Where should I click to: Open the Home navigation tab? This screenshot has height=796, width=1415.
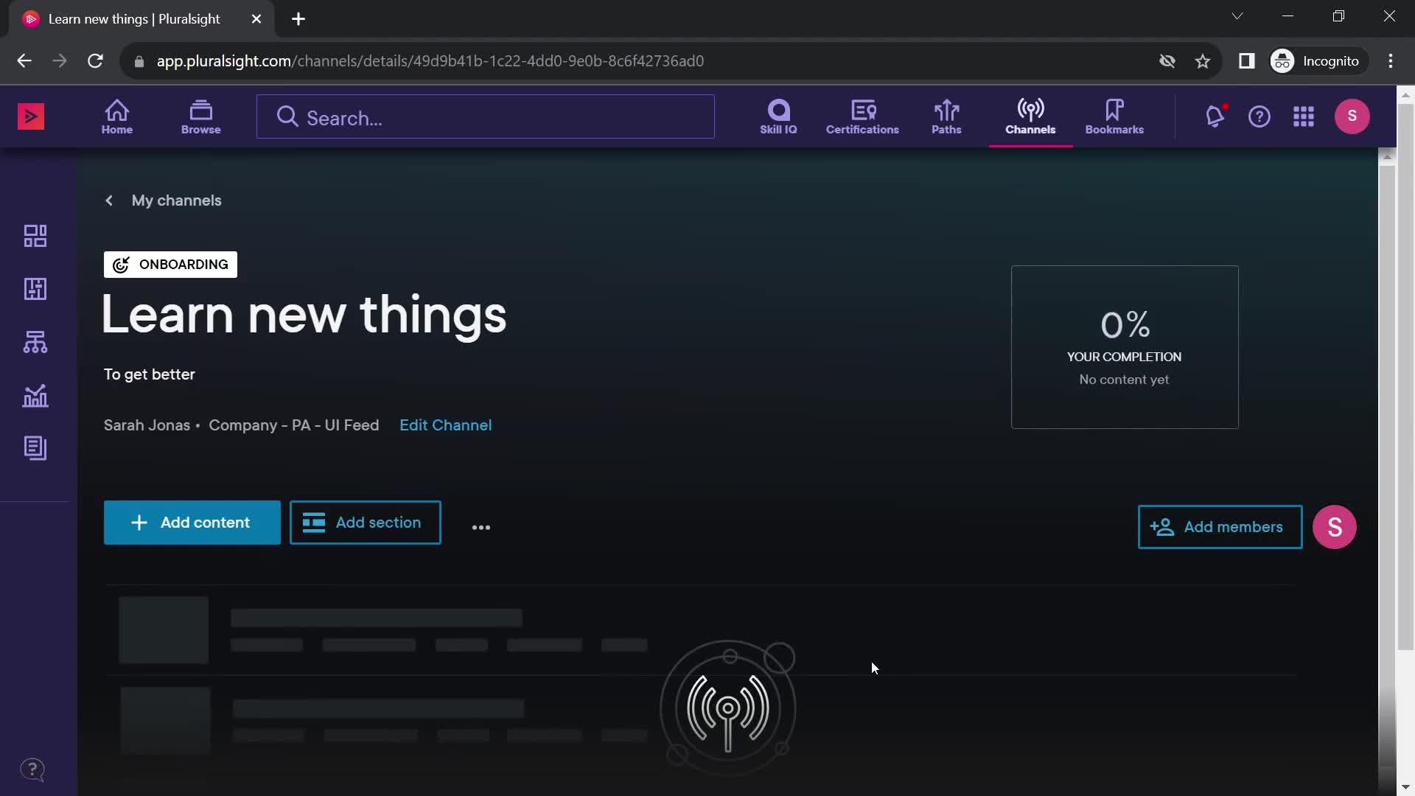click(116, 116)
